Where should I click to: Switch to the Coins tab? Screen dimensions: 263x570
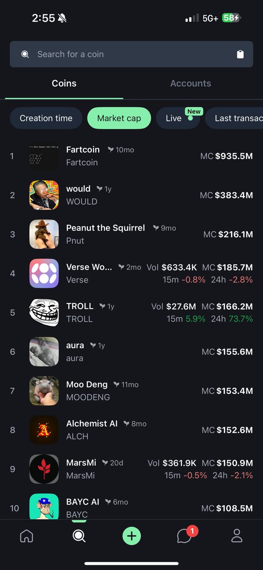64,83
